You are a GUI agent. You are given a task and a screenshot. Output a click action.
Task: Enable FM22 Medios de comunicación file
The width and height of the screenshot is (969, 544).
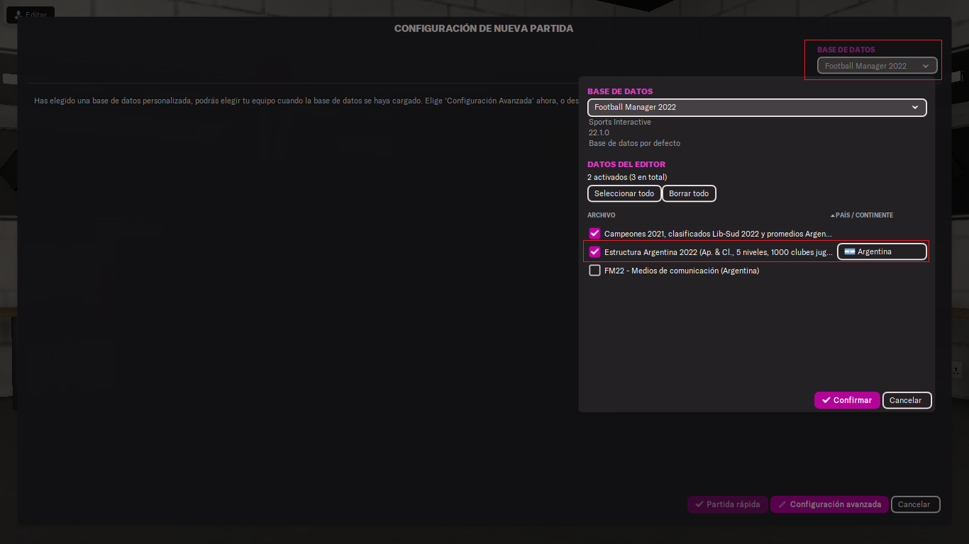coord(594,270)
